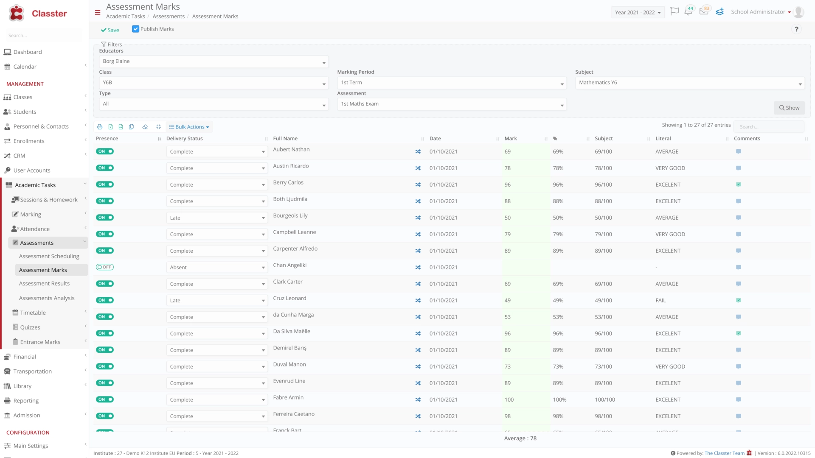
Task: Click the table search input field
Action: [x=769, y=127]
